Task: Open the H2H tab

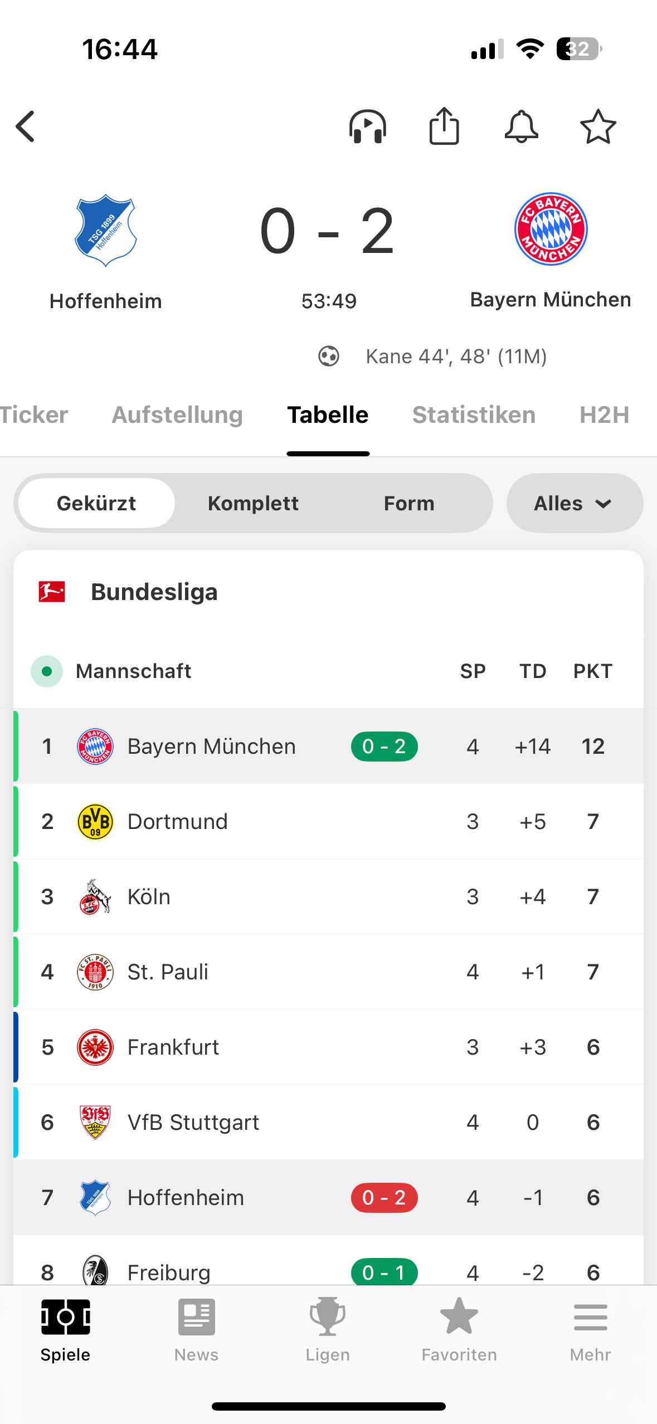Action: tap(604, 415)
